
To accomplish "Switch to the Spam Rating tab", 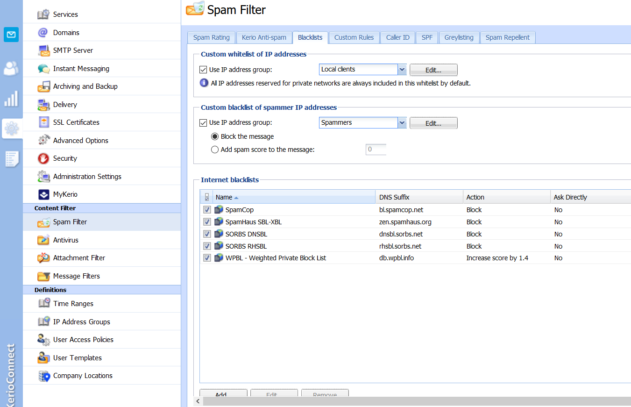I will [212, 37].
